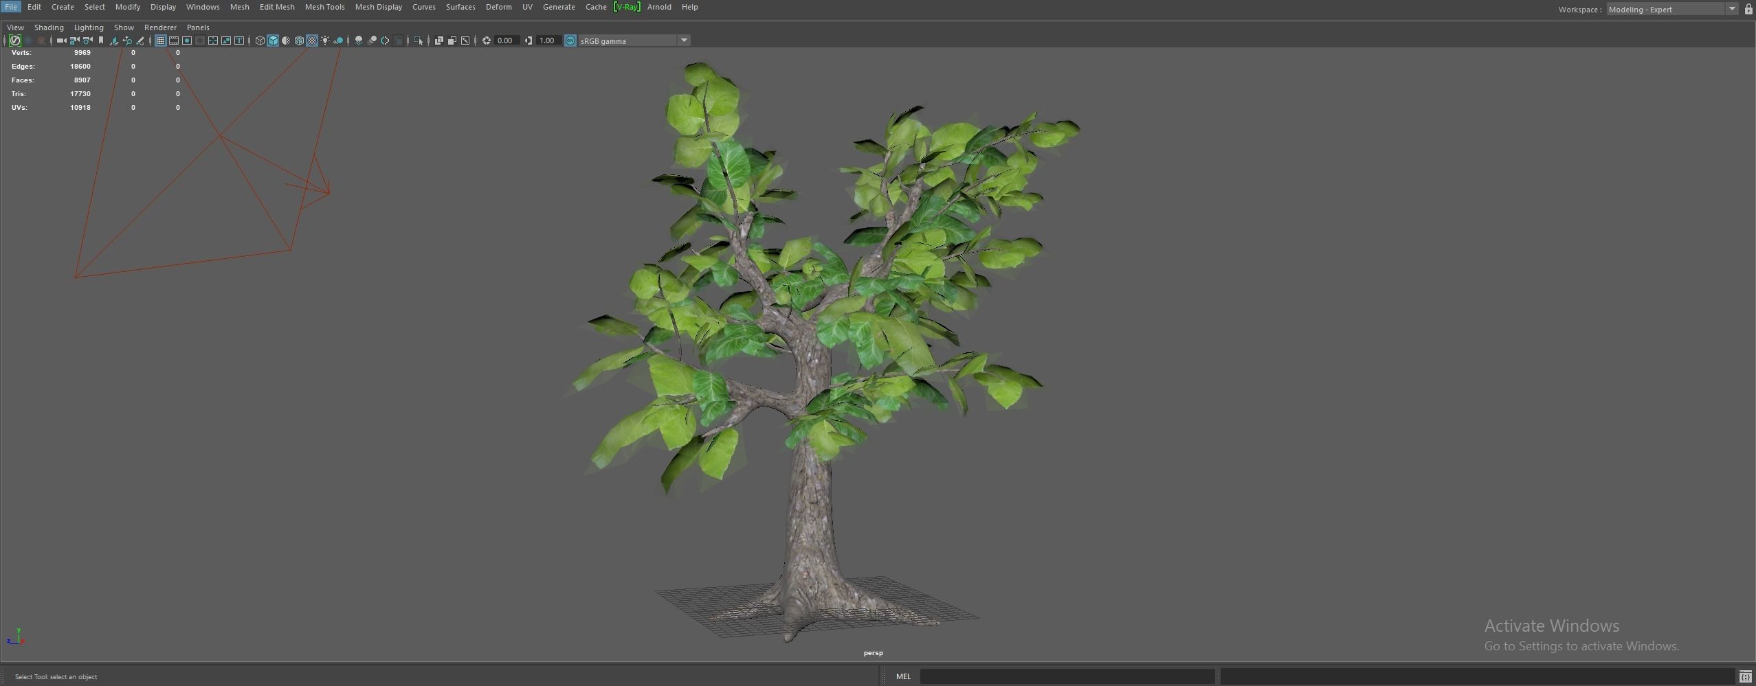This screenshot has height=686, width=1756.
Task: Switch to Wireframe display icon
Action: (260, 41)
